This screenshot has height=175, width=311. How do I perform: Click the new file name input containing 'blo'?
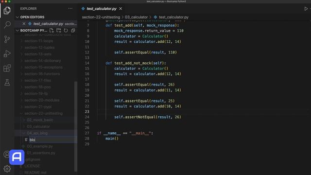click(x=53, y=140)
